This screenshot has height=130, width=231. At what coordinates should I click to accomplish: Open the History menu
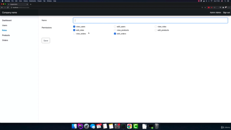(x=26, y=1)
